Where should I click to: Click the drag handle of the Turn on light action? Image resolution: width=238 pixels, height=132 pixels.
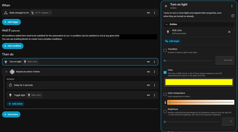click(x=148, y=62)
